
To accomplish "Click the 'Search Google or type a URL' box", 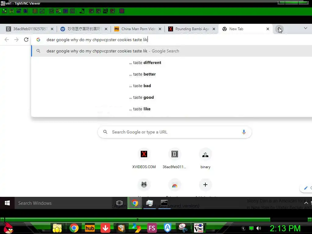I will pos(175,132).
